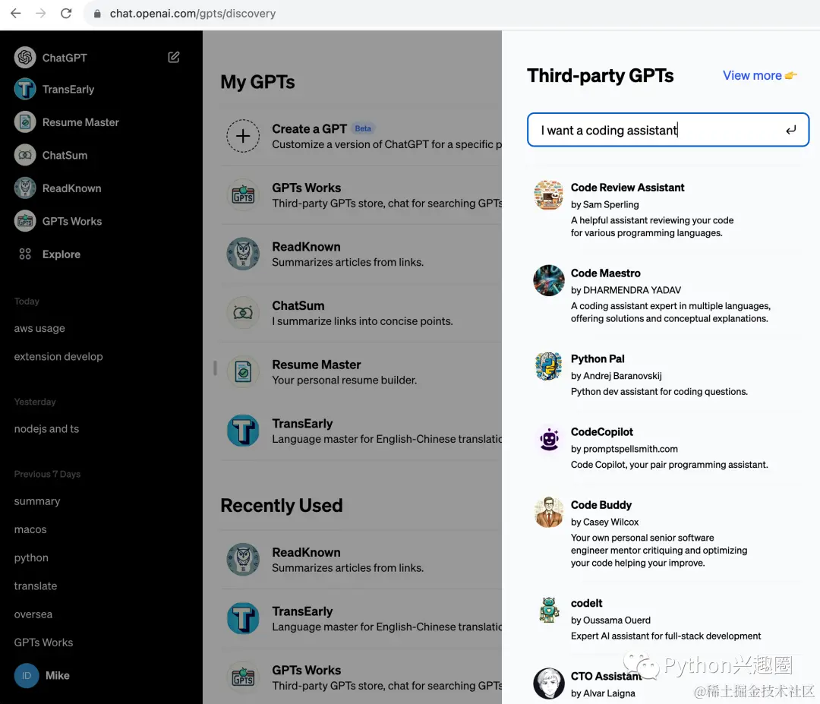The height and width of the screenshot is (704, 820).
Task: Click Code Maestro avatar image
Action: coord(549,280)
